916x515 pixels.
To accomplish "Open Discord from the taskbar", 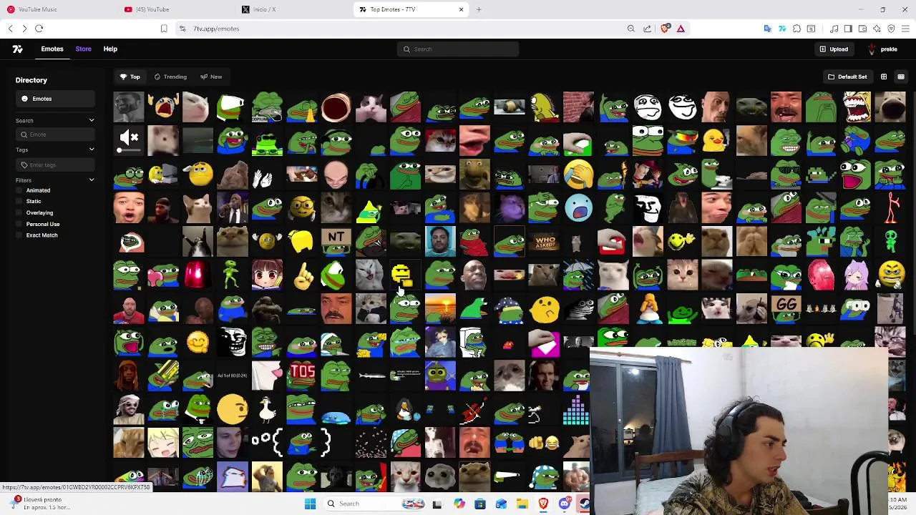I will [564, 504].
